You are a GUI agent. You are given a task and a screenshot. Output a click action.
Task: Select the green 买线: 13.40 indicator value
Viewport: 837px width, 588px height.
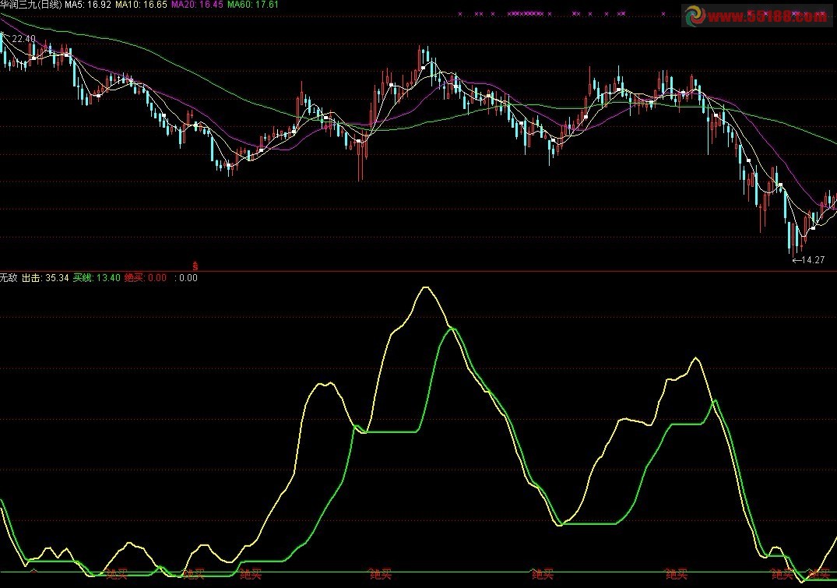pos(97,277)
